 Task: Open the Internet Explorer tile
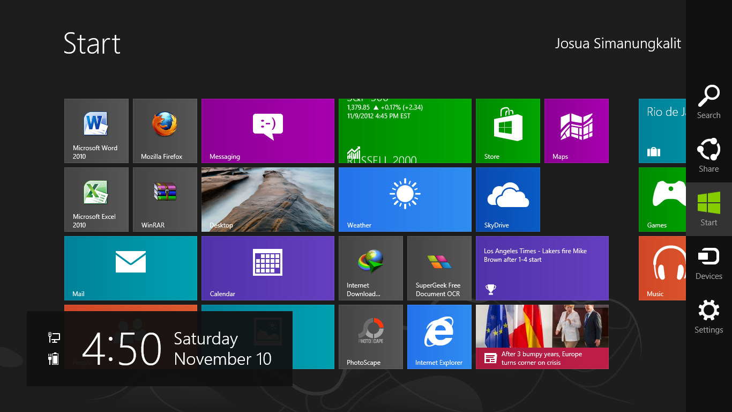click(439, 337)
